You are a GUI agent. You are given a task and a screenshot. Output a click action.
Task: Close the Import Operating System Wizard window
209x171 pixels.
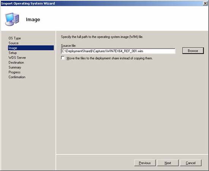point(205,3)
